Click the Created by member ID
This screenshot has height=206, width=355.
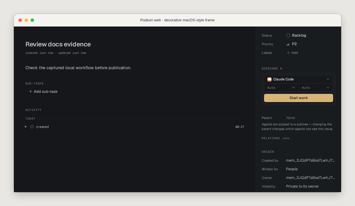click(310, 160)
